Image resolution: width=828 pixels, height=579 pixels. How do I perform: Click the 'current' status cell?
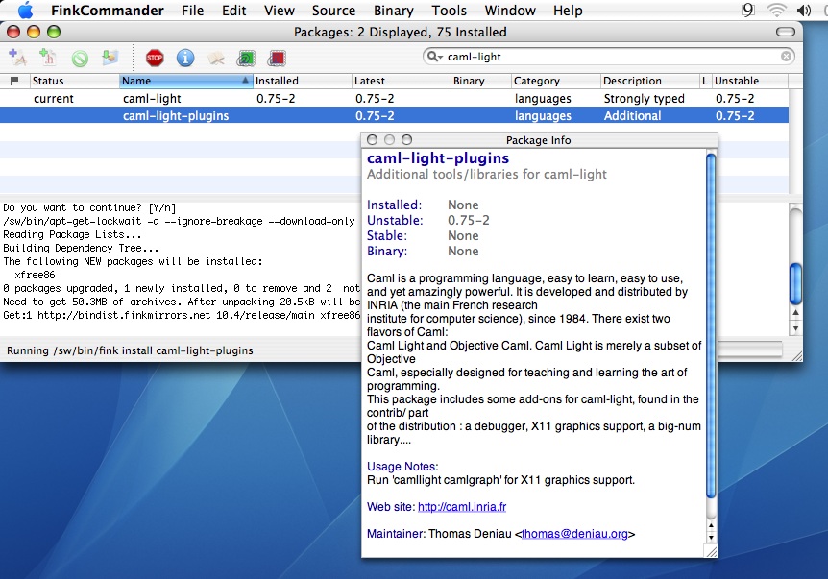point(54,99)
